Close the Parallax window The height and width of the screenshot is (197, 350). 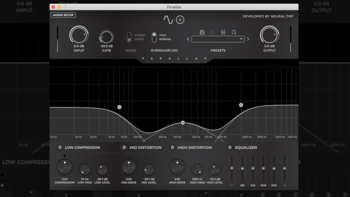point(53,7)
